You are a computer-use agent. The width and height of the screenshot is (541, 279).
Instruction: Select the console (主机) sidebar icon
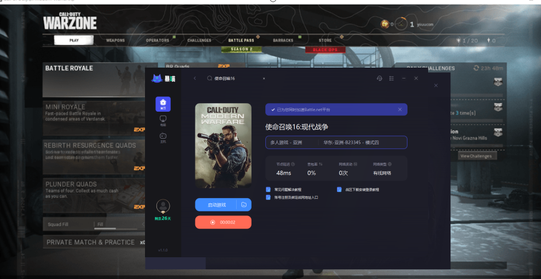(163, 137)
